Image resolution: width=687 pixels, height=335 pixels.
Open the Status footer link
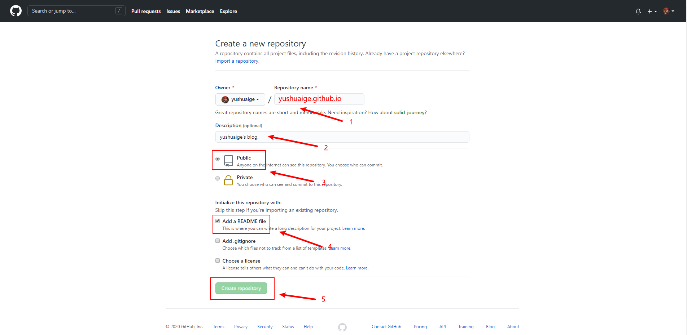point(288,327)
